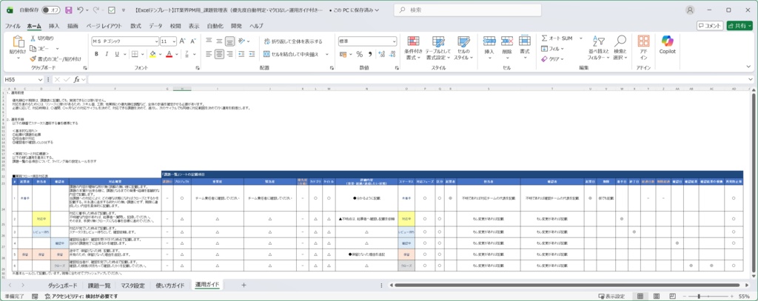Click the Insert Function fx icon

click(x=76, y=79)
